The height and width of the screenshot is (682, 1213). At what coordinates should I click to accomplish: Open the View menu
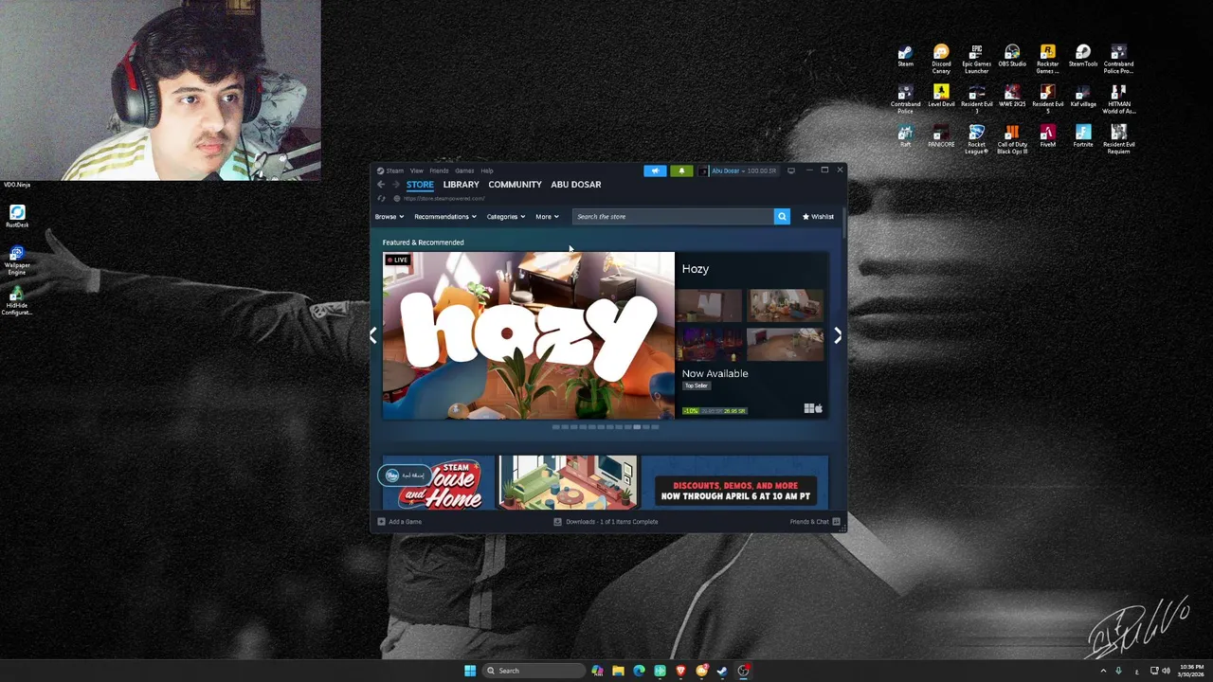416,170
